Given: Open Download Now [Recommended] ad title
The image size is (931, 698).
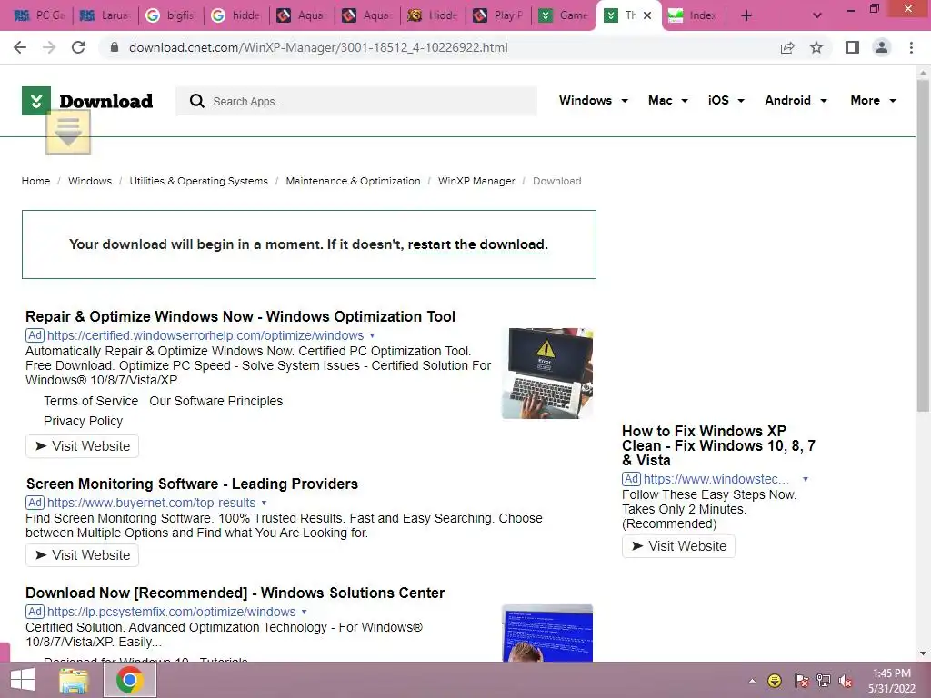Looking at the screenshot, I should pyautogui.click(x=235, y=593).
